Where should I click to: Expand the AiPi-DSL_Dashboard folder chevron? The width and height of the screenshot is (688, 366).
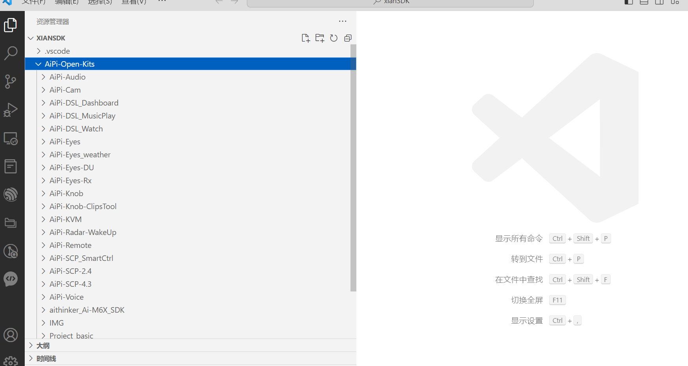43,103
